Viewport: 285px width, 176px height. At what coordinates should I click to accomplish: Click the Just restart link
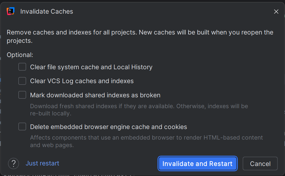42,163
